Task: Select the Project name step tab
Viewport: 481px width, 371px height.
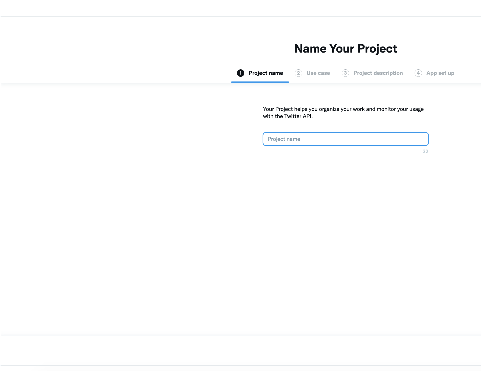Action: (260, 73)
